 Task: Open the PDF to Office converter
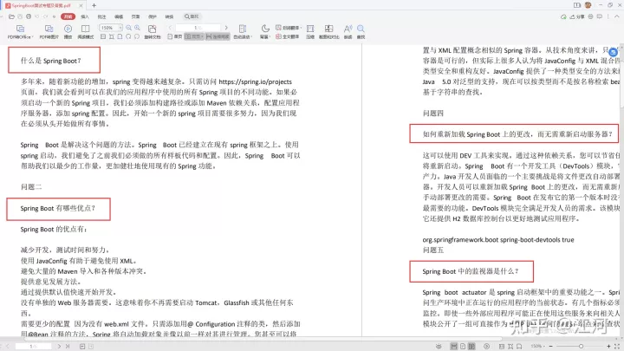click(x=19, y=32)
